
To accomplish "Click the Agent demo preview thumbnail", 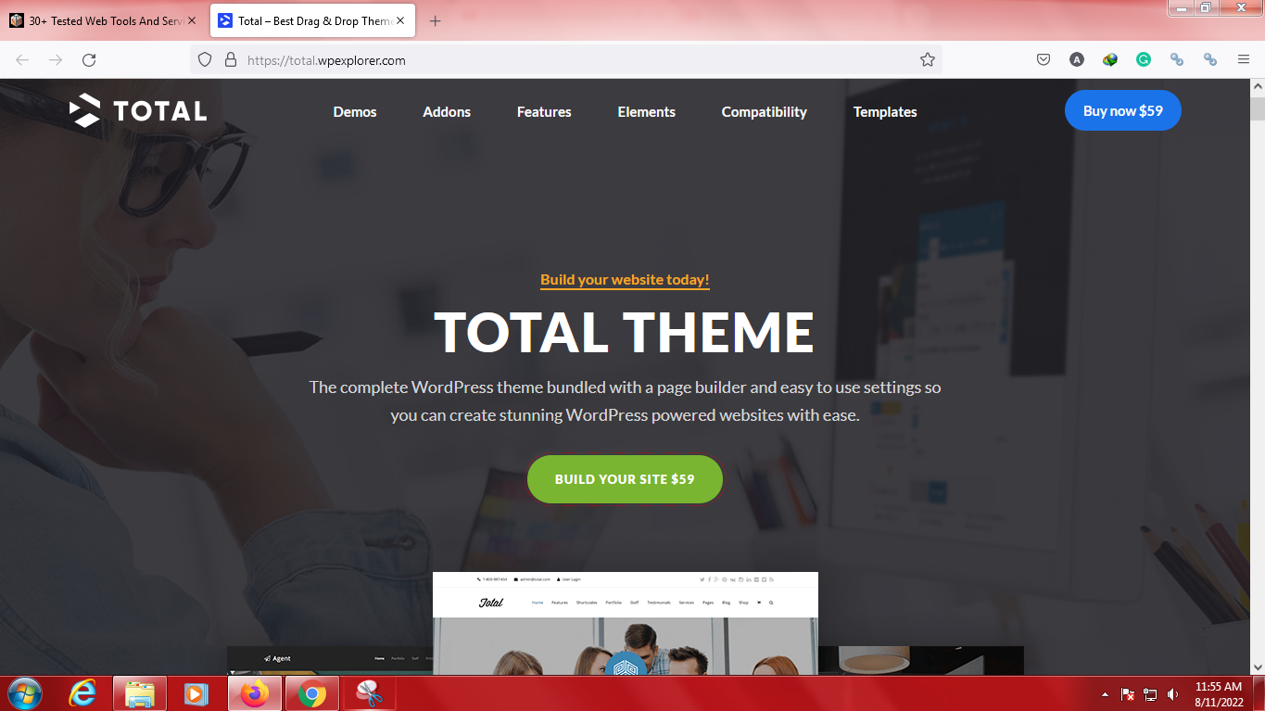I will click(329, 660).
